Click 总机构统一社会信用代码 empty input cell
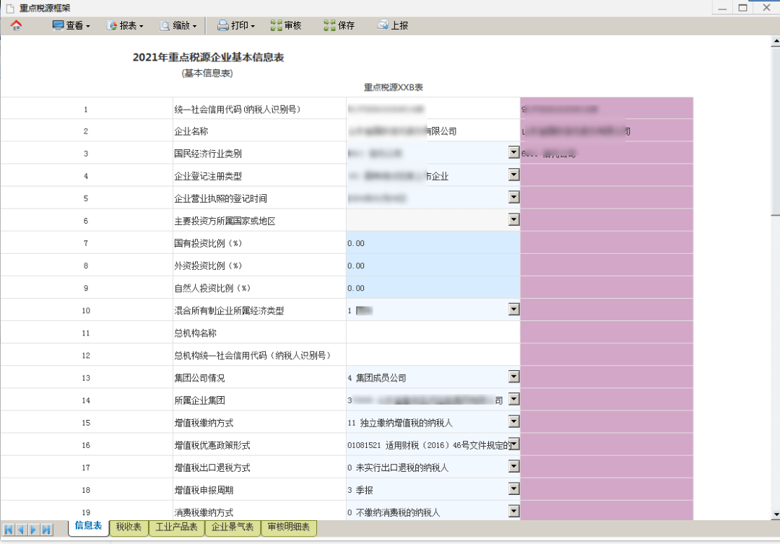Viewport: 780px width, 544px height. coord(433,355)
